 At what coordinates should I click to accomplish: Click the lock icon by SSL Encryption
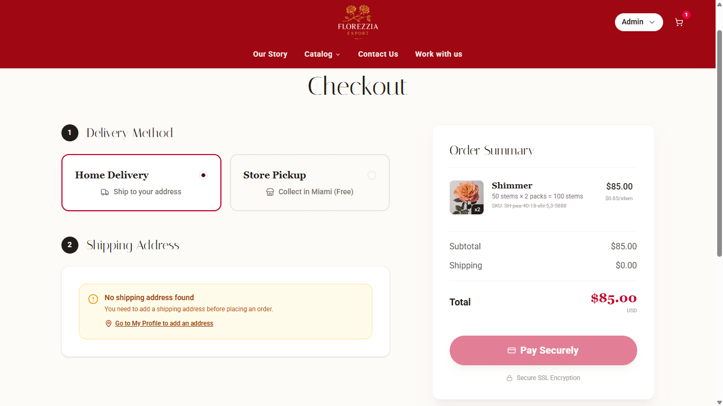510,378
